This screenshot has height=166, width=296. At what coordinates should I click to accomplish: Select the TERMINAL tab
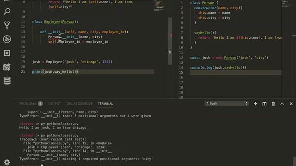pos(105,104)
